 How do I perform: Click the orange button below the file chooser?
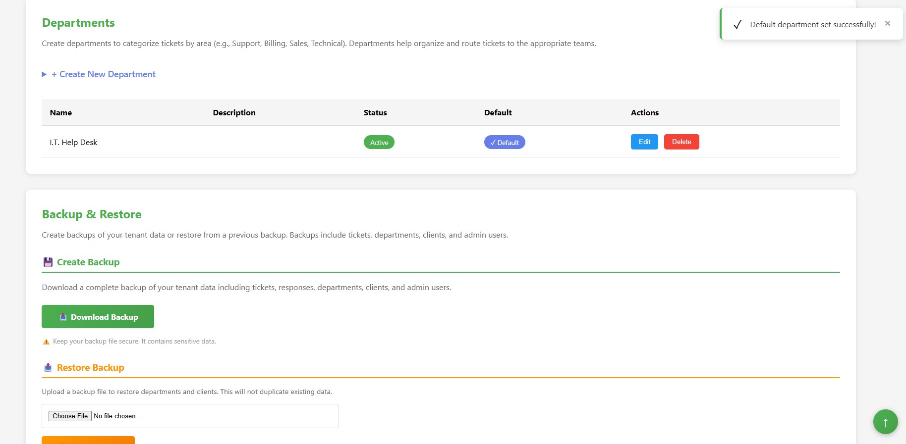[88, 440]
